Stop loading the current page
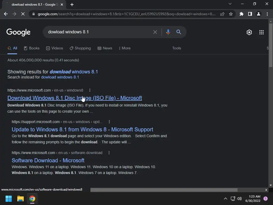 (23, 14)
